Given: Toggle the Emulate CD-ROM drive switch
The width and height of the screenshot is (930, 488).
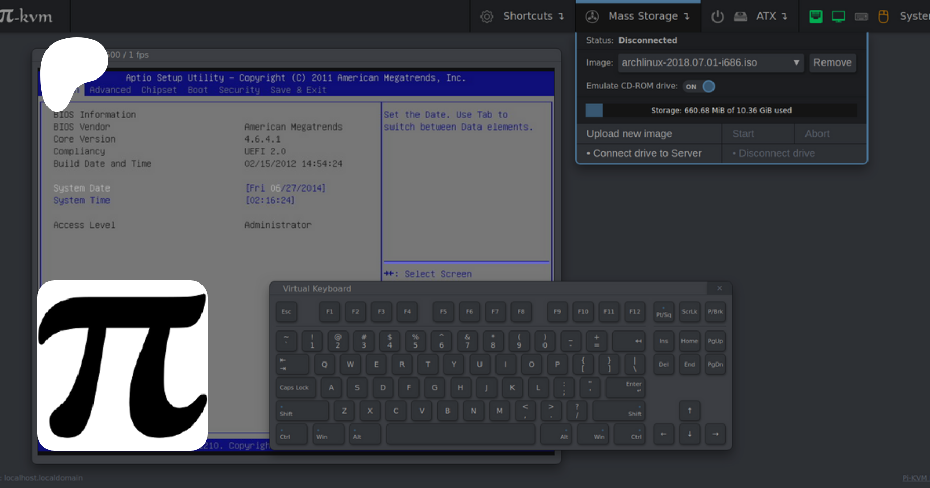Looking at the screenshot, I should pos(700,86).
